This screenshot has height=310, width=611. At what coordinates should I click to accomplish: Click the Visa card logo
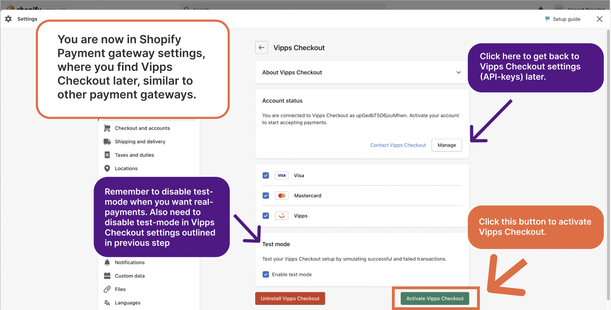click(282, 175)
